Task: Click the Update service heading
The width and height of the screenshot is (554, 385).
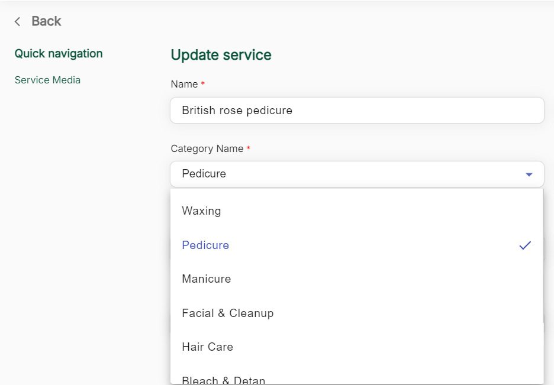Action: point(221,55)
